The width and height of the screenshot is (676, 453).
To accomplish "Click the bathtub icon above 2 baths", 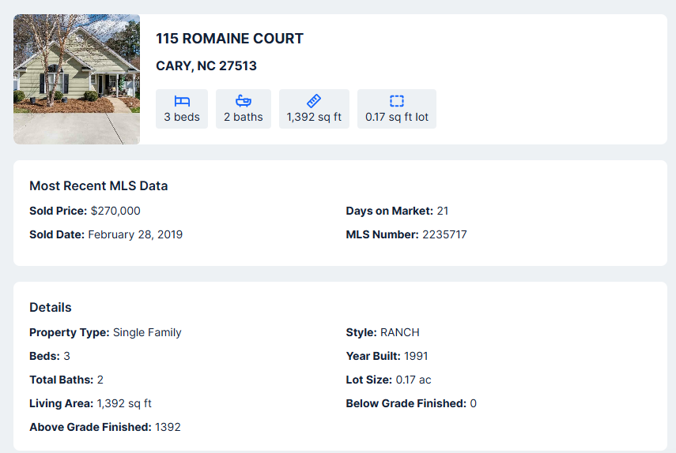I will (x=244, y=101).
